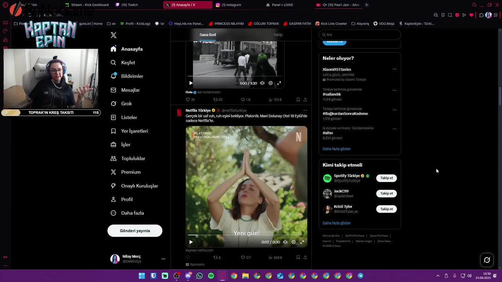Open VDO.Ninja bookmark
Viewport: 502px width, 282px height.
384,23
